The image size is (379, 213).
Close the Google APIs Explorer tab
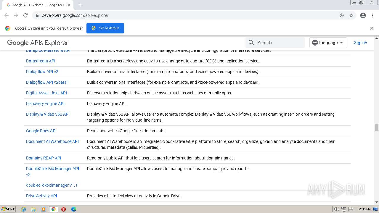69,5
